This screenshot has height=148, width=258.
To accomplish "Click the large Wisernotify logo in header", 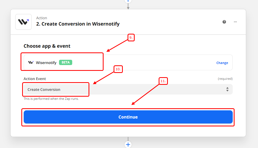I will [23, 22].
